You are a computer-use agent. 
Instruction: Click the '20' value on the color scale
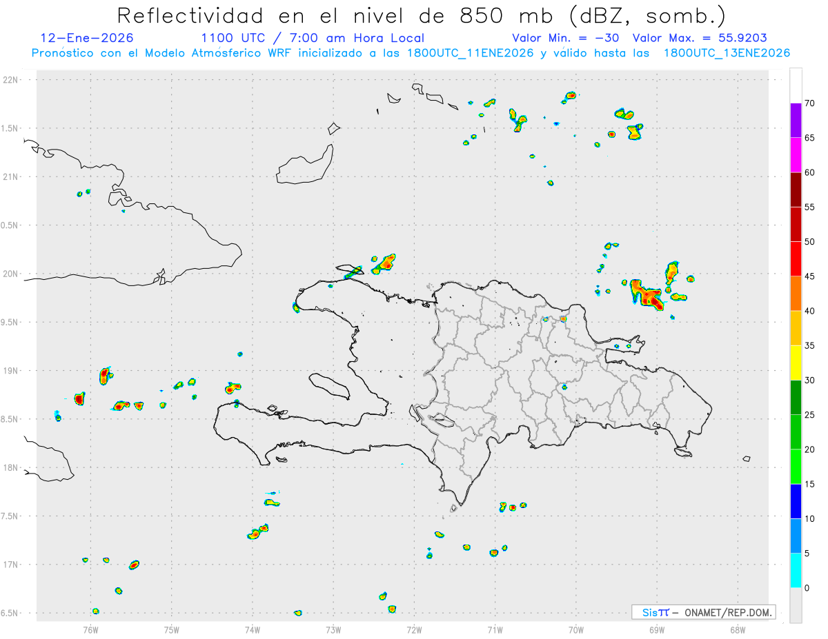click(810, 449)
